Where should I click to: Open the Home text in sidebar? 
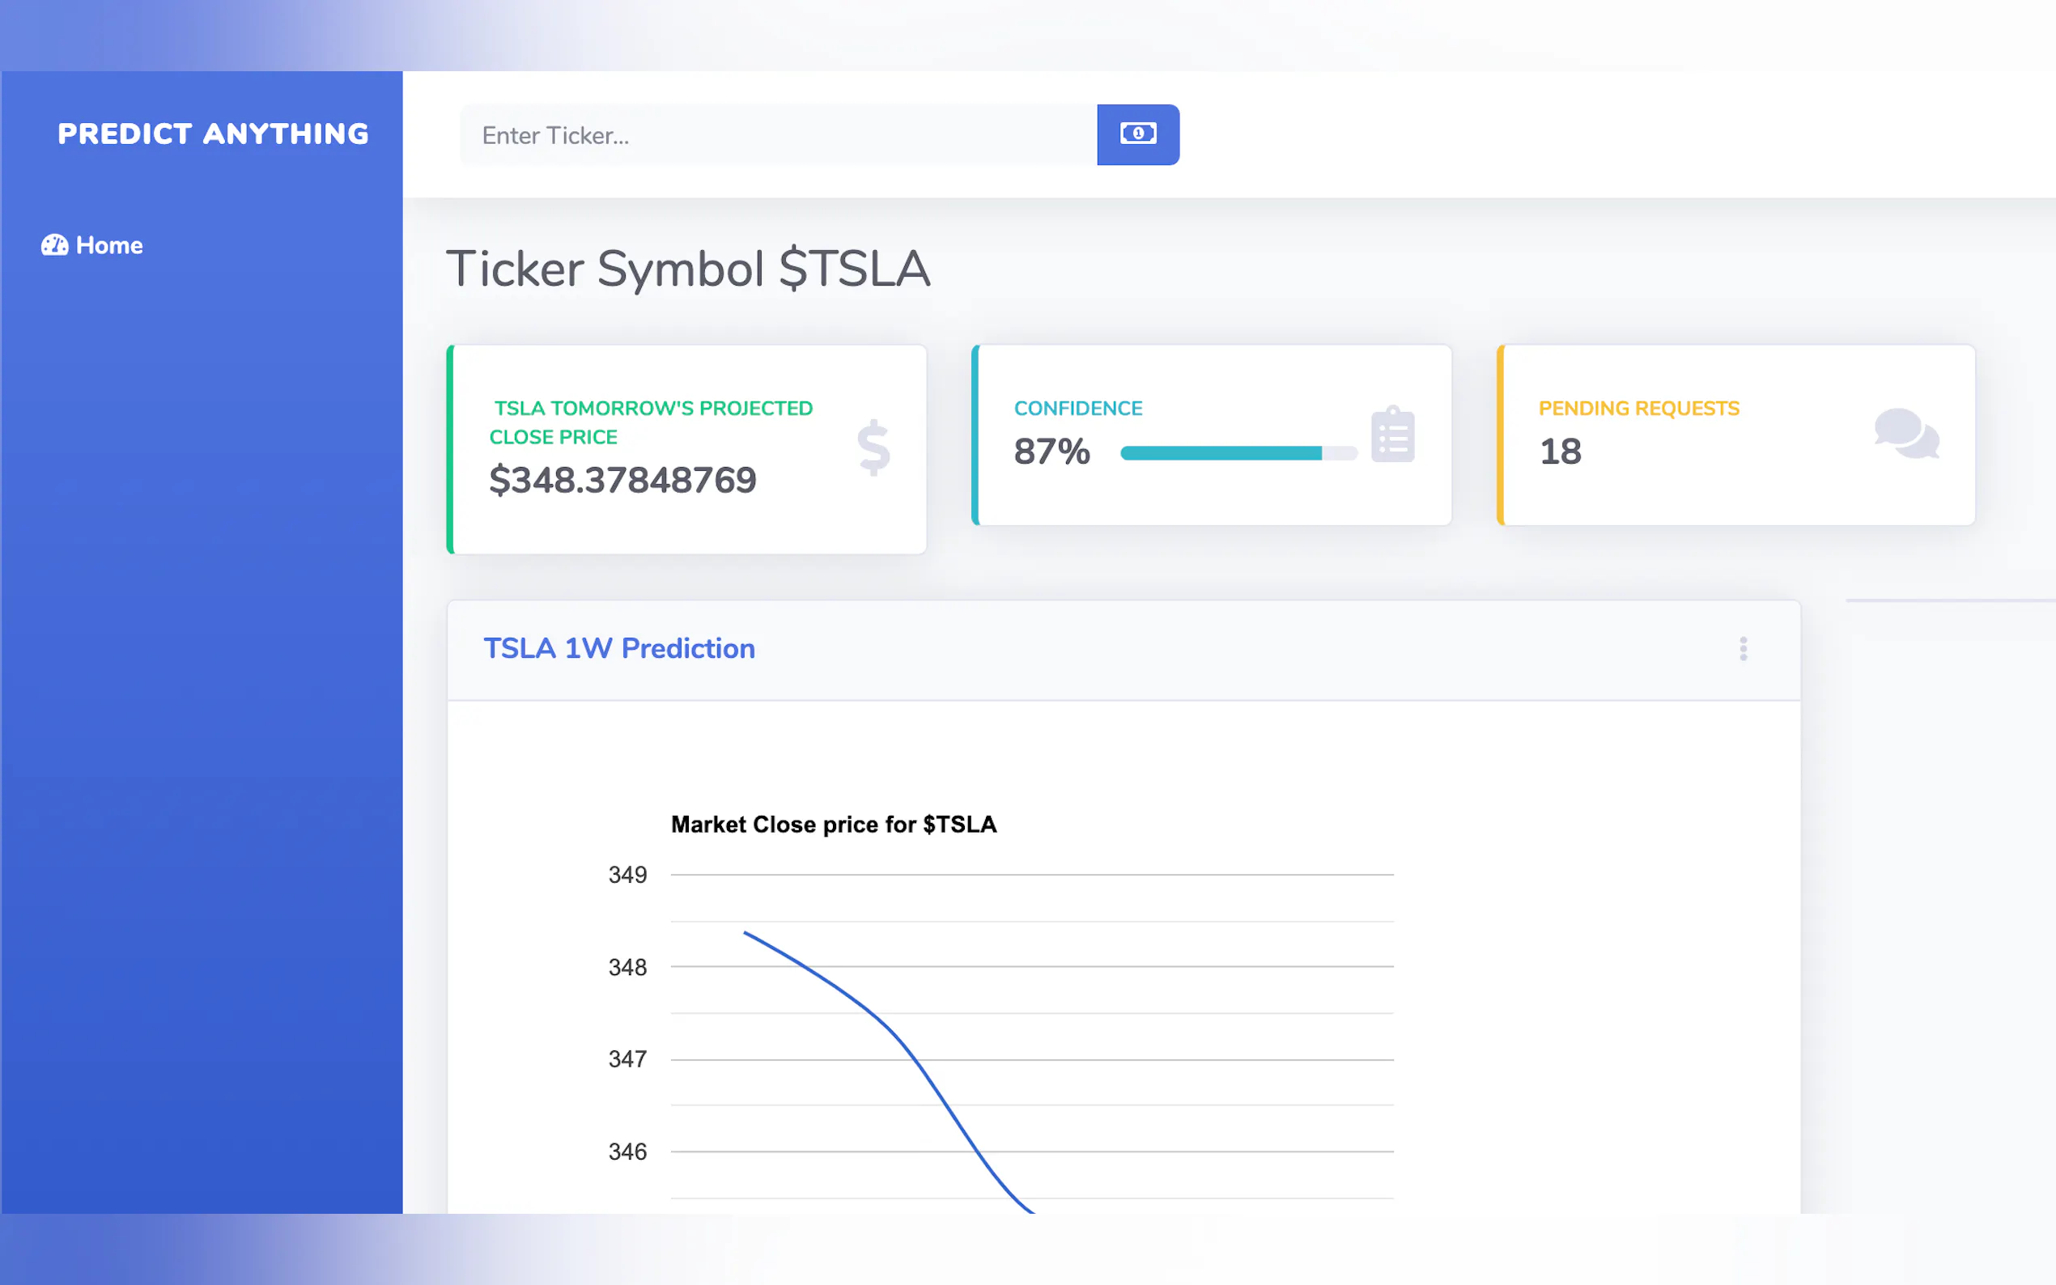(x=109, y=246)
